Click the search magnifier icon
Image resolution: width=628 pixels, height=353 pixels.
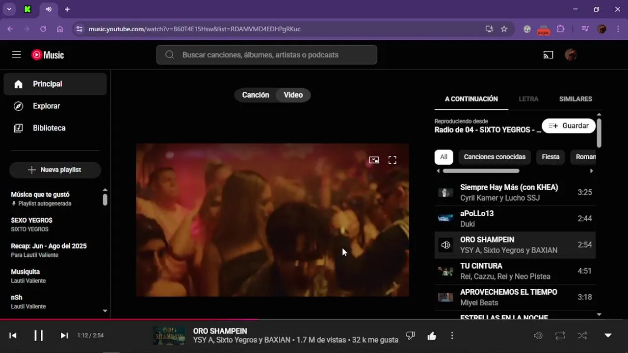[170, 55]
